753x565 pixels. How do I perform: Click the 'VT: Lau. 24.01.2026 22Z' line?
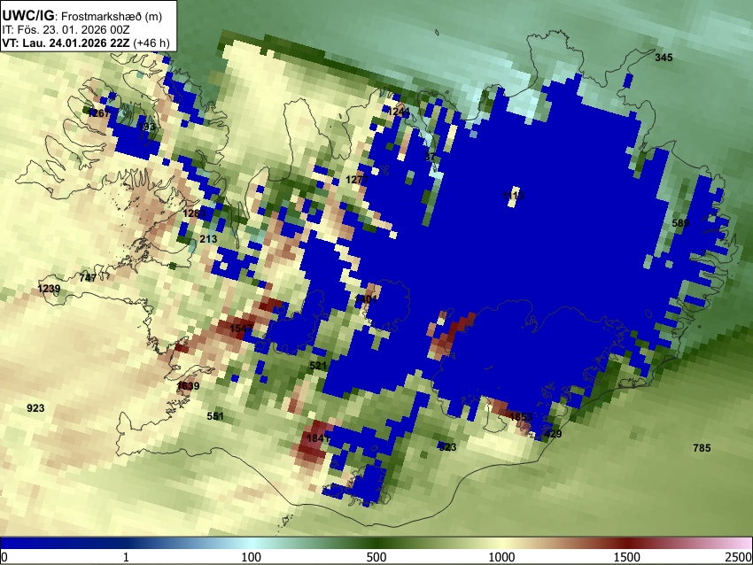[x=66, y=43]
